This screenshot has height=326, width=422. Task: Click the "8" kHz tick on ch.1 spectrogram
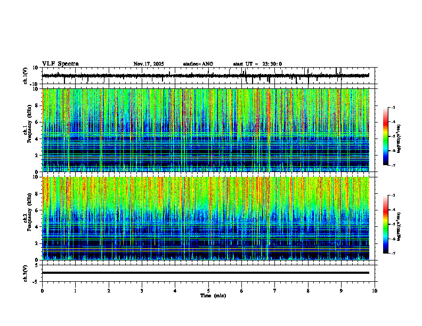coord(36,105)
